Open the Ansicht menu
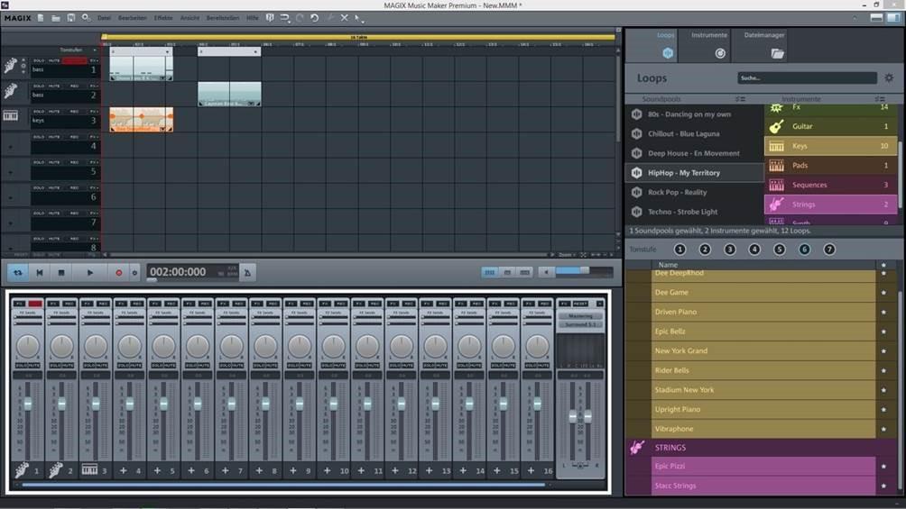The width and height of the screenshot is (906, 509). click(190, 18)
